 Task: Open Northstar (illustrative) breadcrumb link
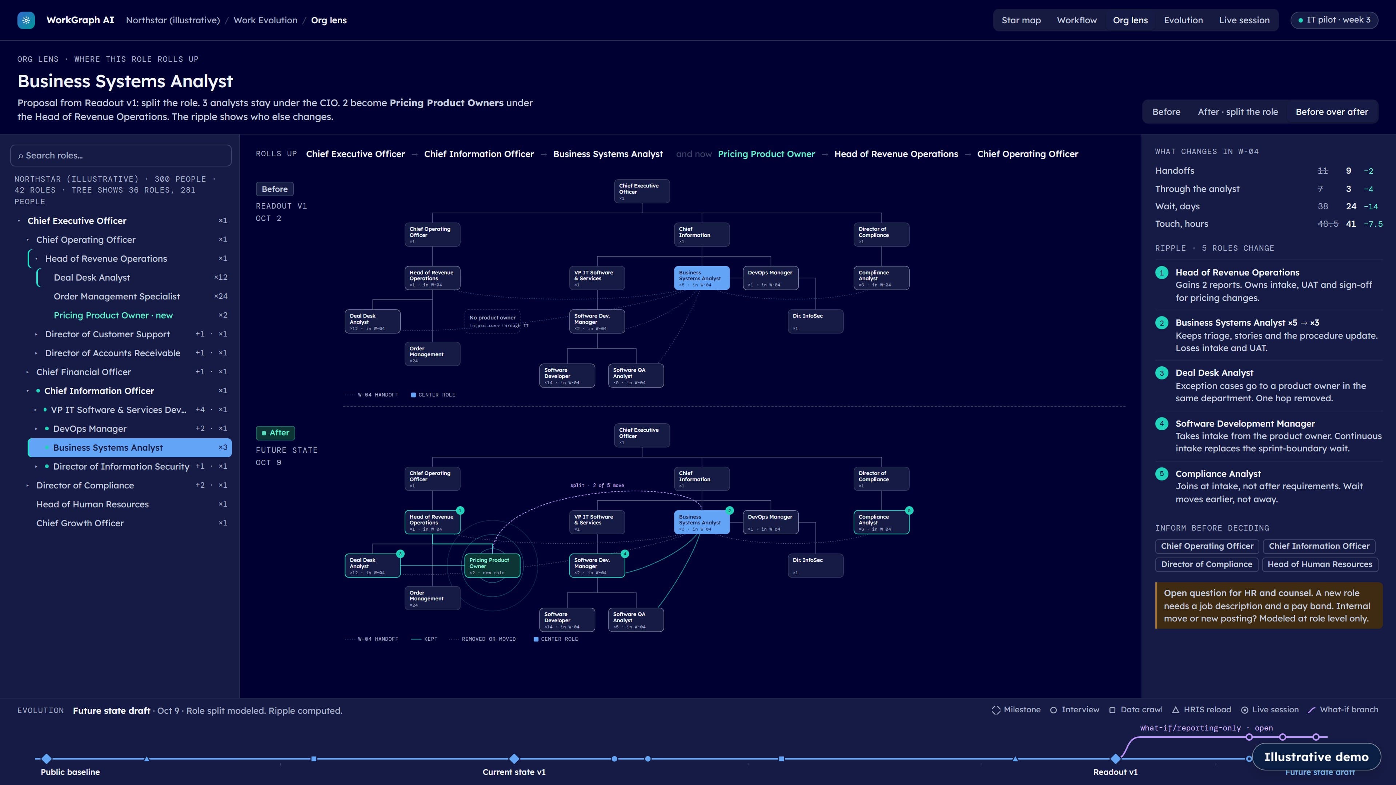tap(173, 20)
